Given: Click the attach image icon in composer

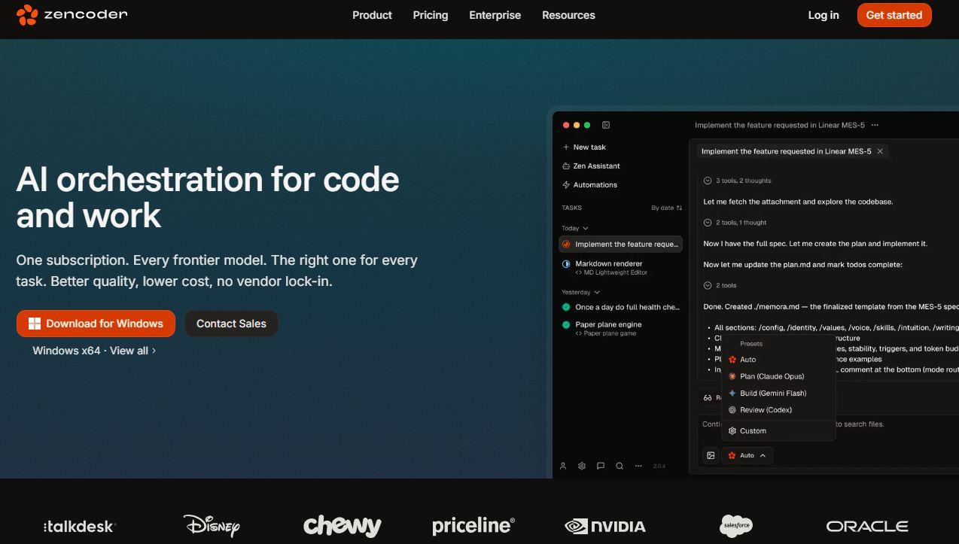Looking at the screenshot, I should click(711, 455).
